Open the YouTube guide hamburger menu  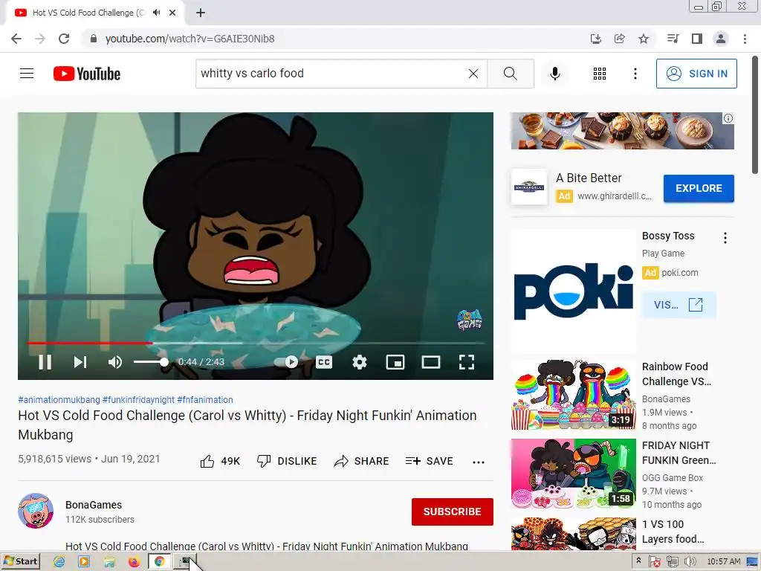(x=27, y=74)
